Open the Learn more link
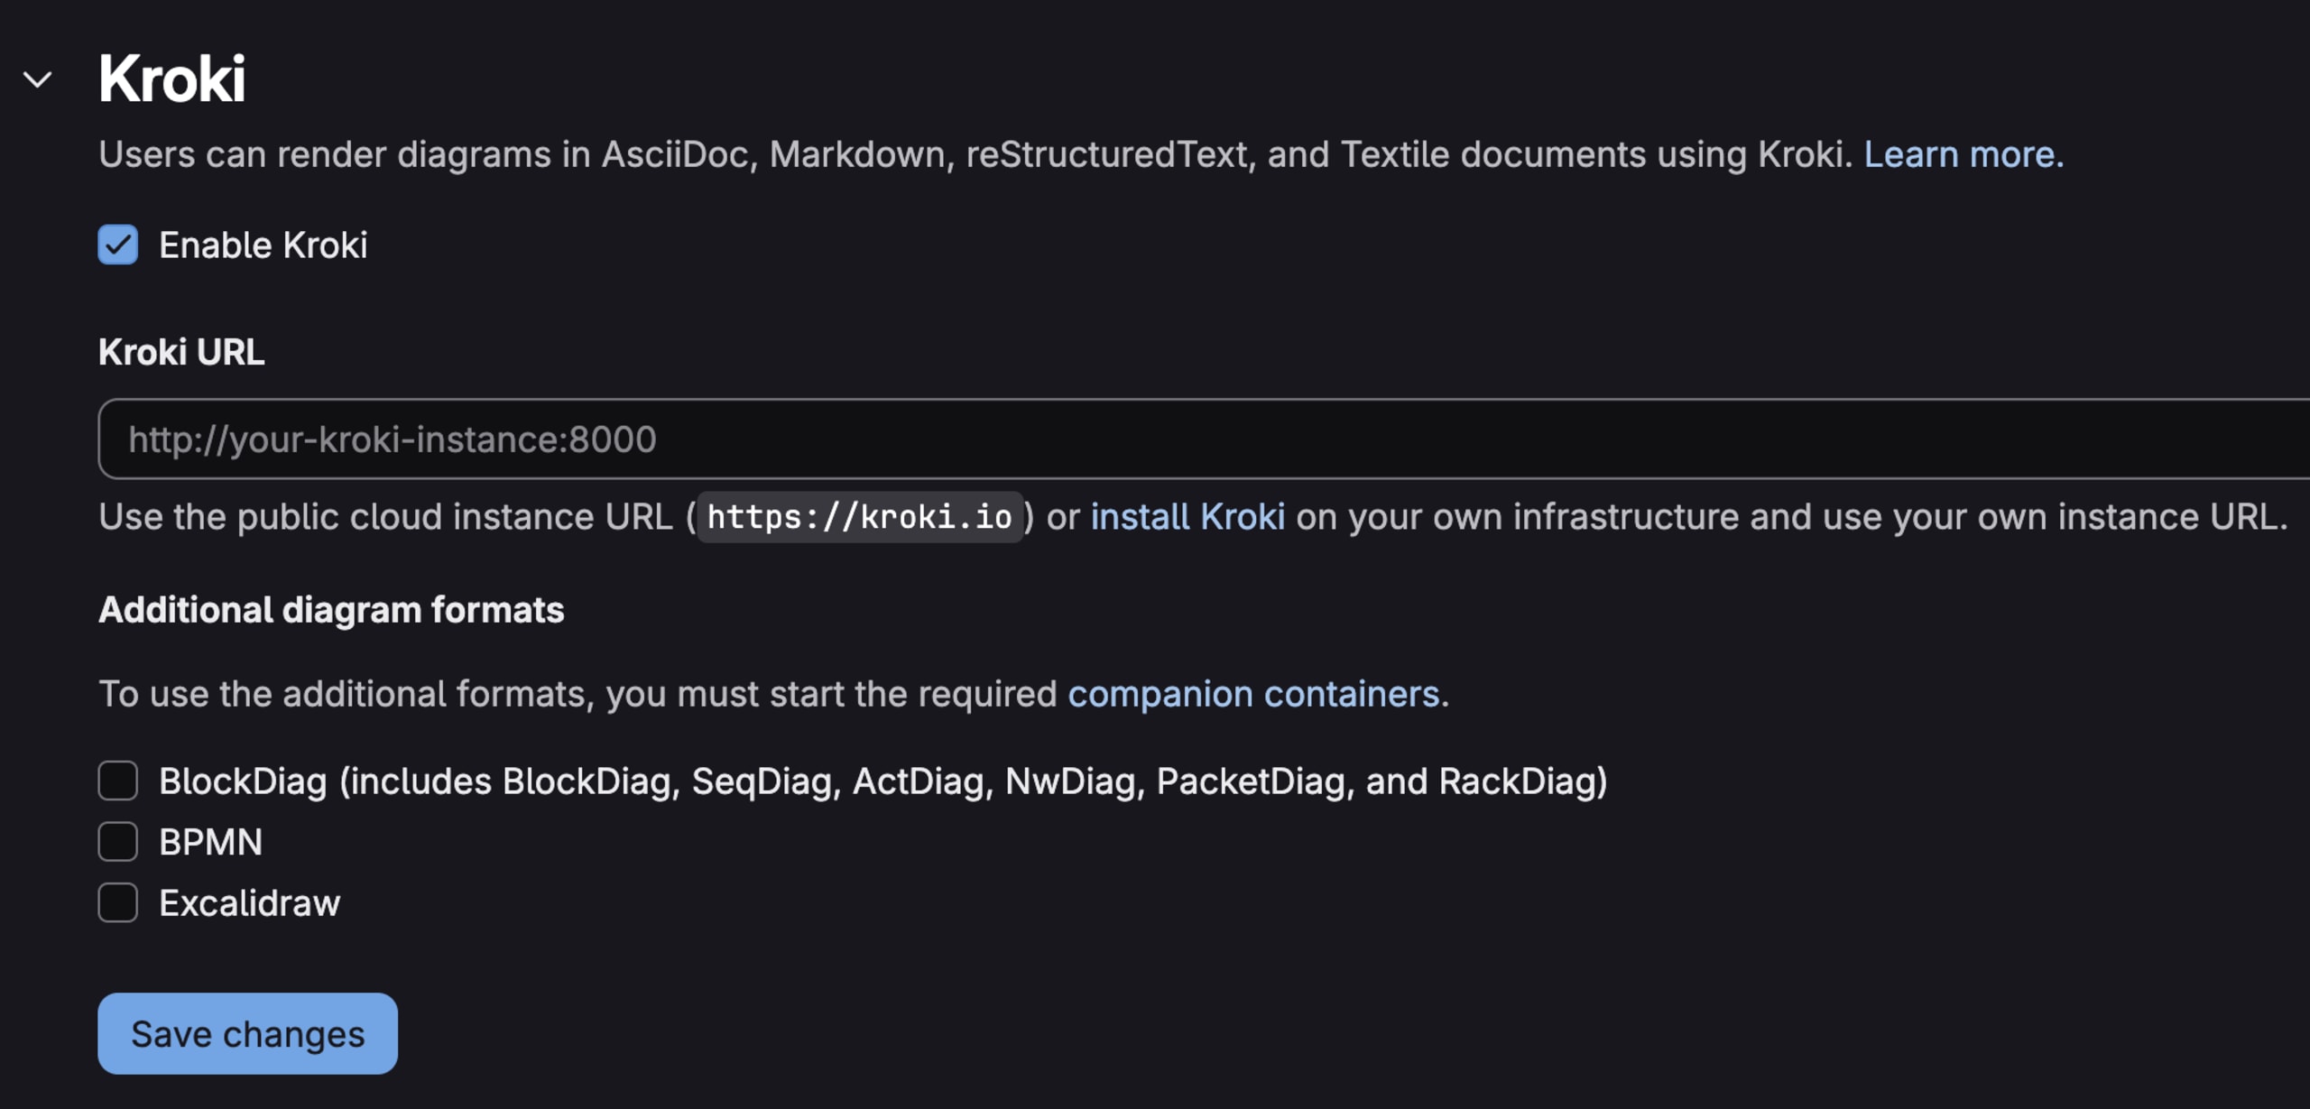Screen dimensions: 2310x1109 point(1963,154)
